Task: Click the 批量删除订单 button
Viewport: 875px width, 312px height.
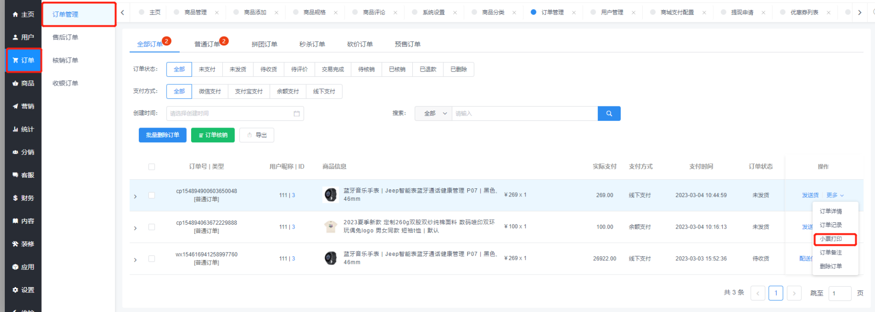Action: (162, 135)
